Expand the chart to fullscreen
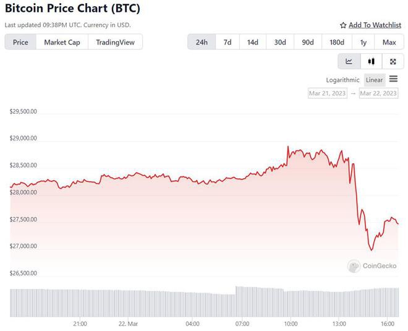This screenshot has width=408, height=331. coord(393,61)
